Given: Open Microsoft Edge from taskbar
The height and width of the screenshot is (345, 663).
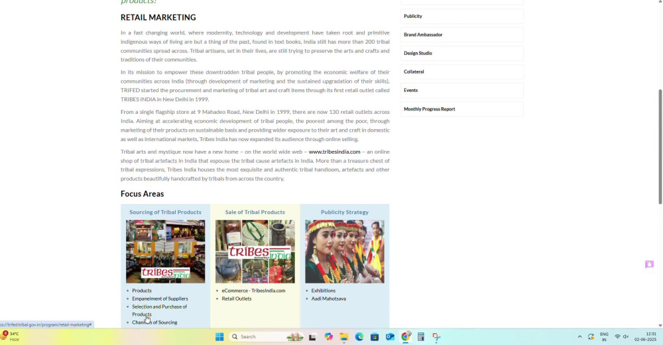Looking at the screenshot, I should (359, 336).
